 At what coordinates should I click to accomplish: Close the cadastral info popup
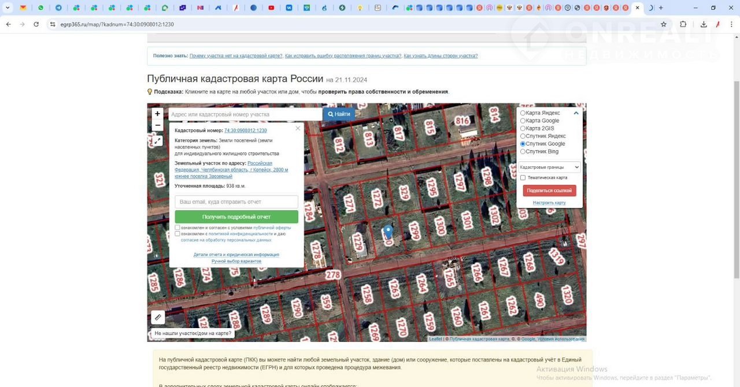[298, 128]
